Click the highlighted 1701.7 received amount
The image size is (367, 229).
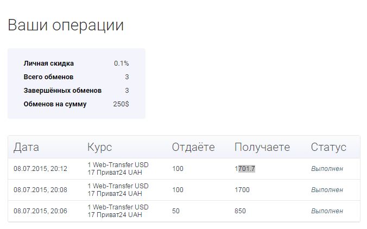tap(245, 169)
